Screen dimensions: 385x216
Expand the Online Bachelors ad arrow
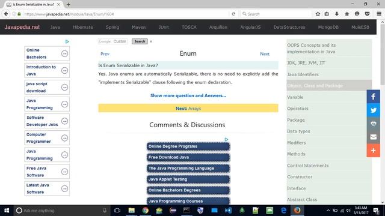[x=64, y=53]
